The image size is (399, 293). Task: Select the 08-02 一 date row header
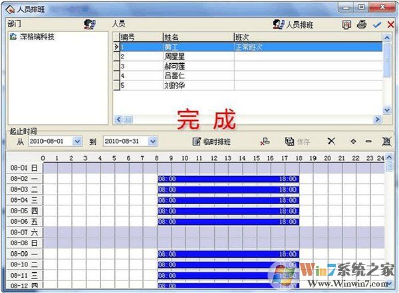pos(24,179)
